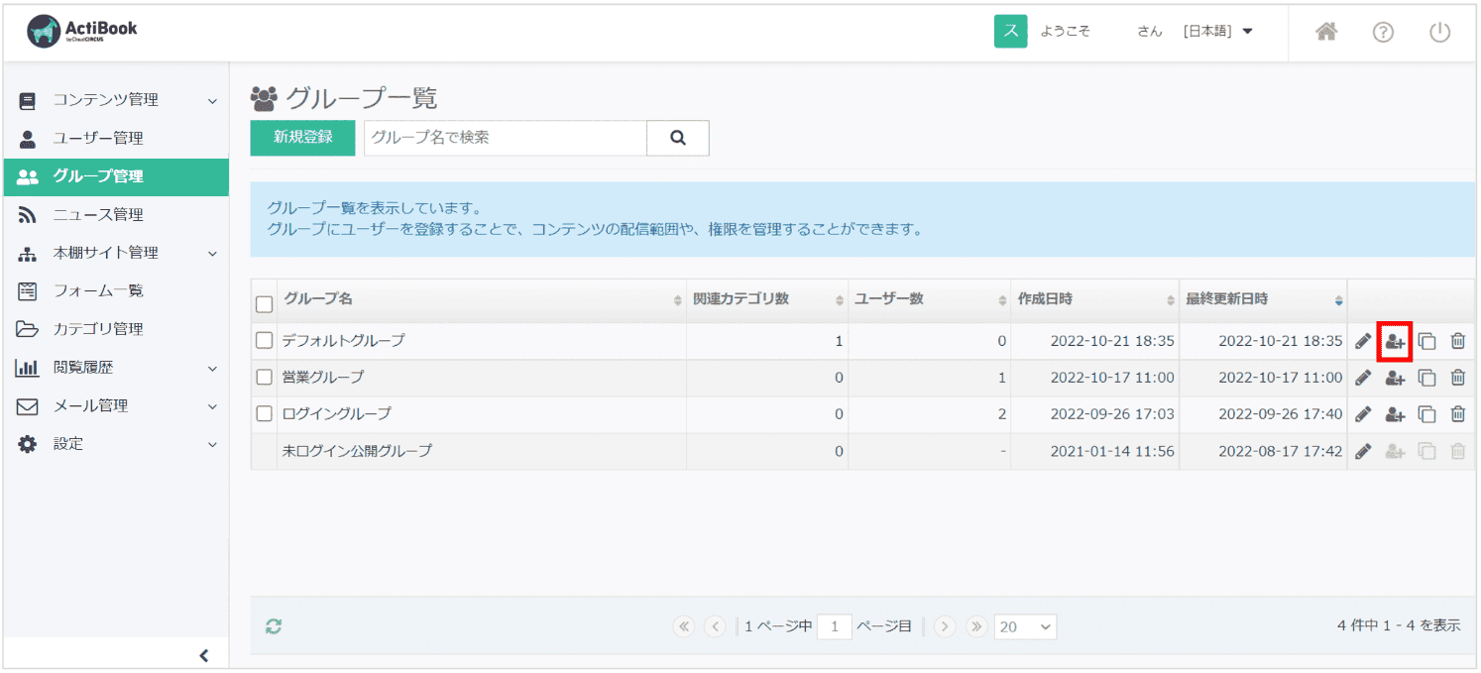
Task: Open the help screen
Action: click(x=1383, y=31)
